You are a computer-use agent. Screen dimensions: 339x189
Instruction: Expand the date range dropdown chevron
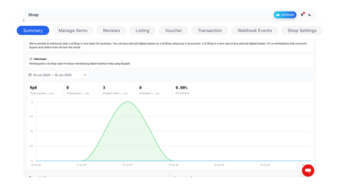pyautogui.click(x=85, y=75)
